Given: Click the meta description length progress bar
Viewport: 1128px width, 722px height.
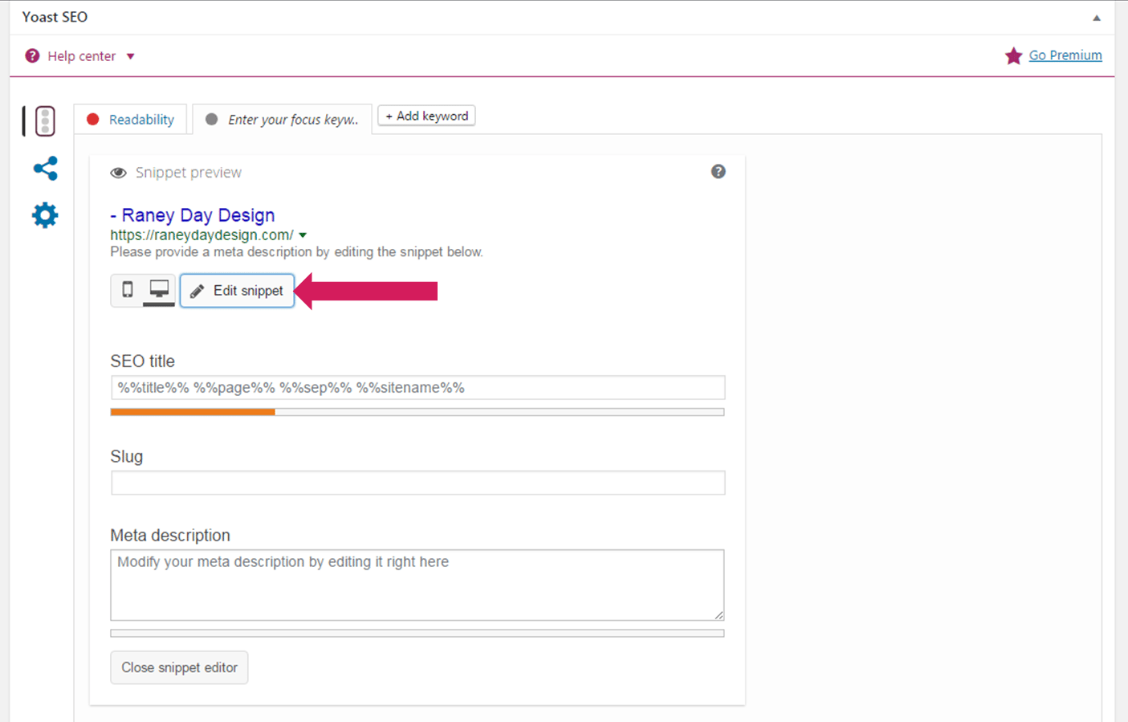Looking at the screenshot, I should pos(417,634).
